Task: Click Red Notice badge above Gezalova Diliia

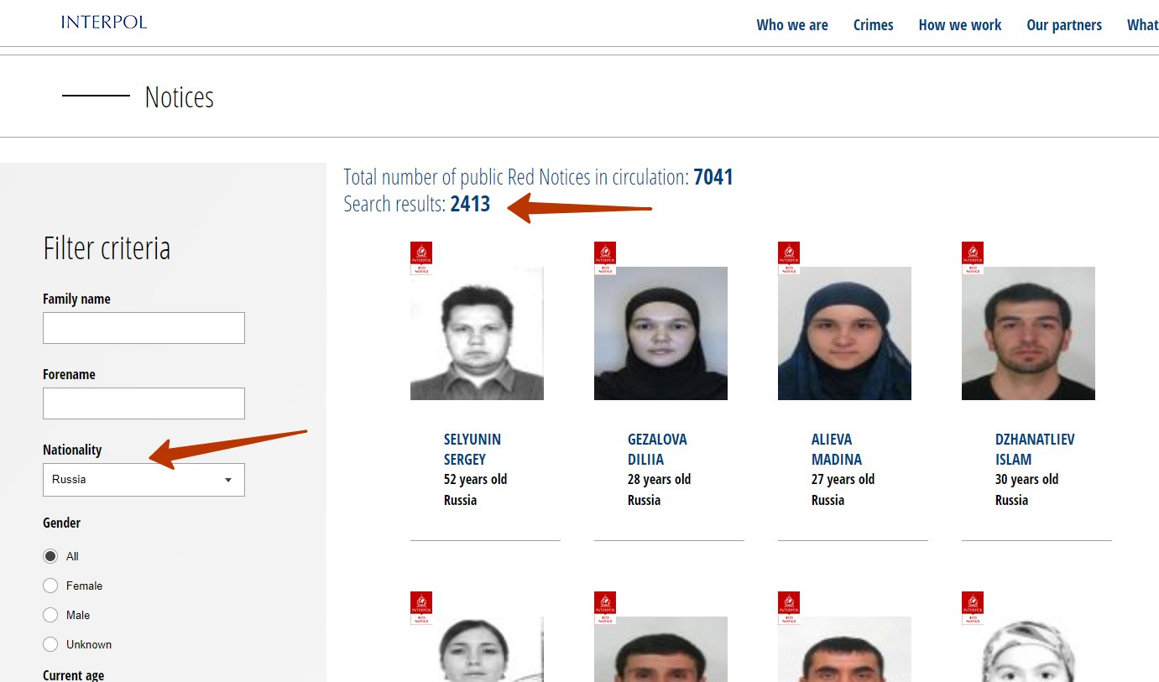Action: click(605, 258)
